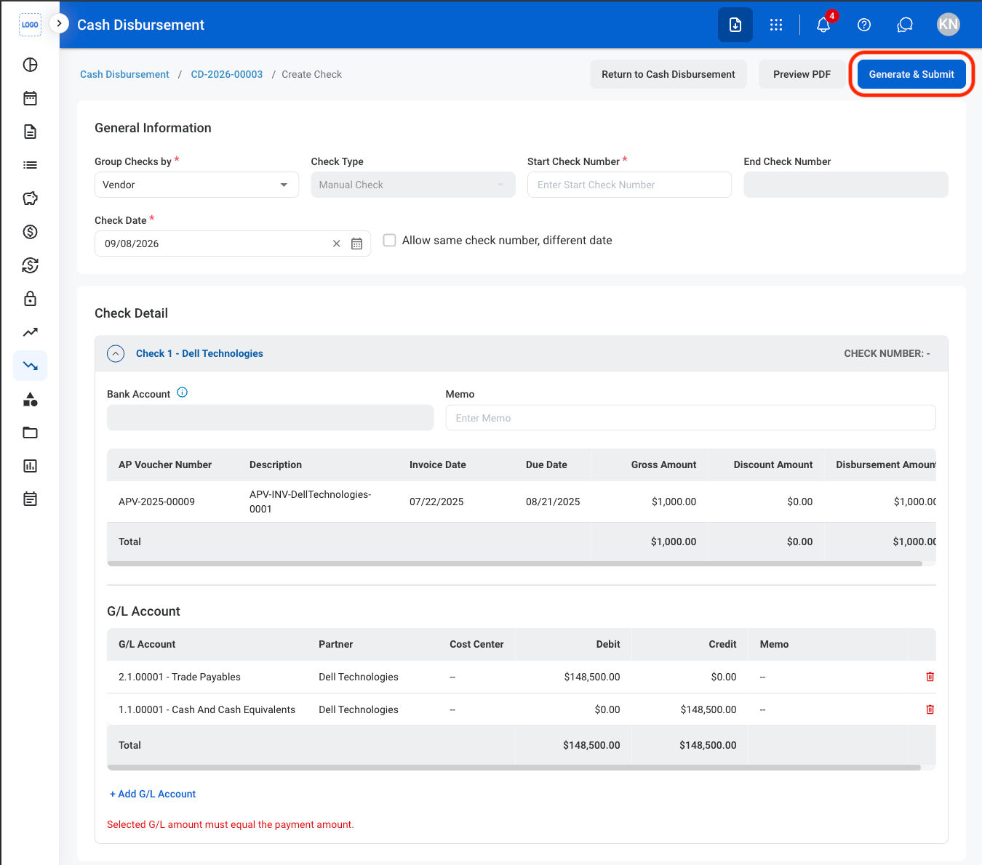This screenshot has width=982, height=865.
Task: Expand the sidebar navigation chevron
Action: tap(59, 23)
